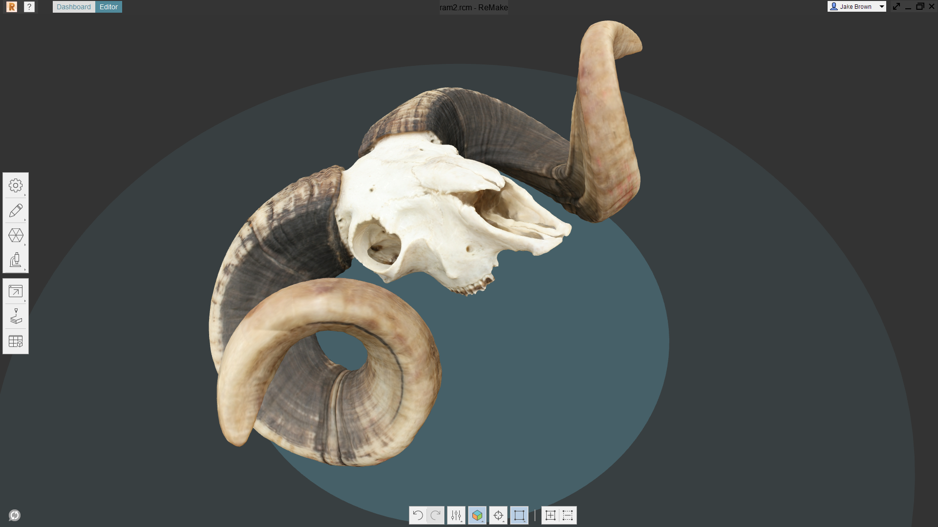Viewport: 938px width, 527px height.
Task: Click the refresh sync icon bottom left
Action: coord(15,515)
